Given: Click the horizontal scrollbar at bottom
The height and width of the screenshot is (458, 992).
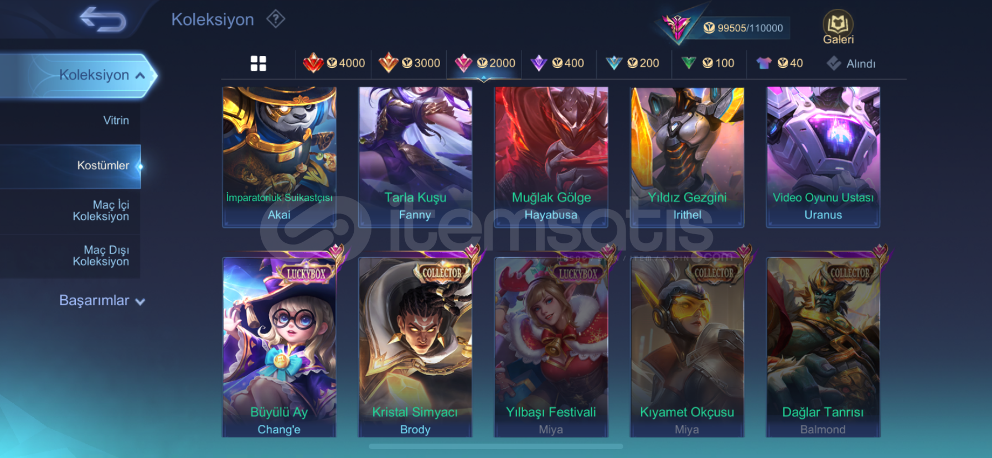Looking at the screenshot, I should point(496,446).
